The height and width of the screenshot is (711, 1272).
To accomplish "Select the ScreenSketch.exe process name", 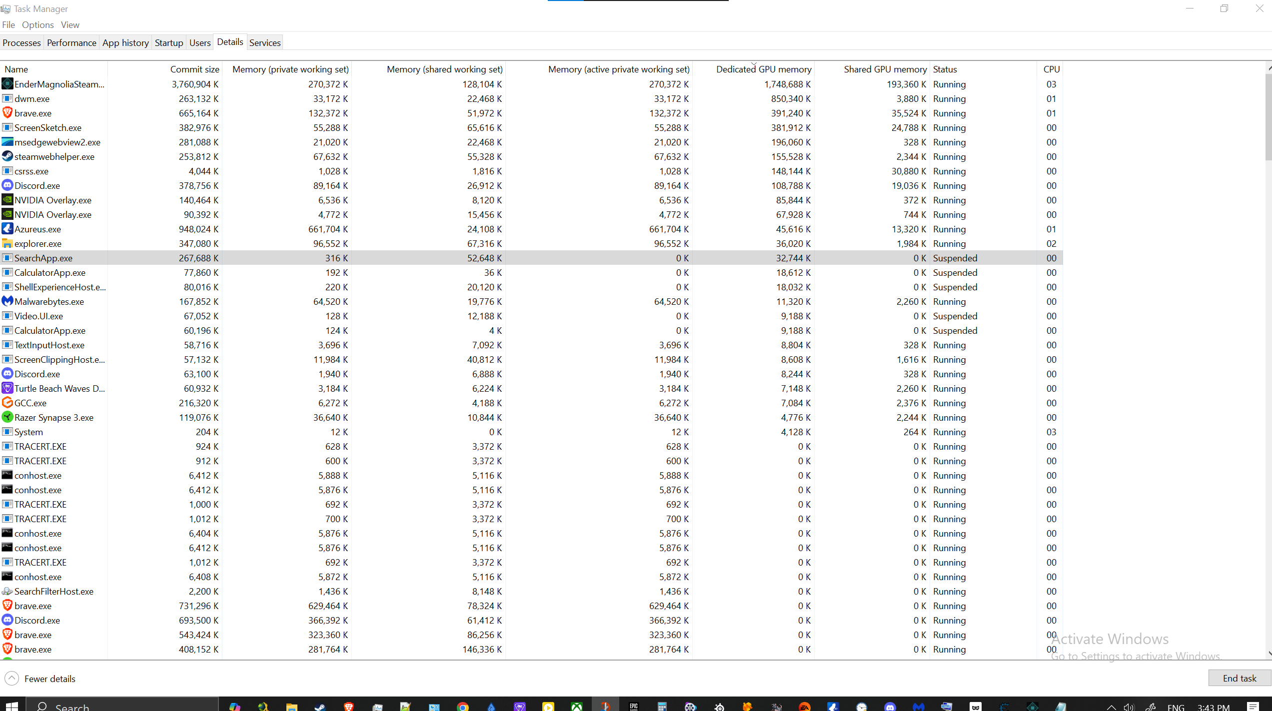I will coord(48,127).
